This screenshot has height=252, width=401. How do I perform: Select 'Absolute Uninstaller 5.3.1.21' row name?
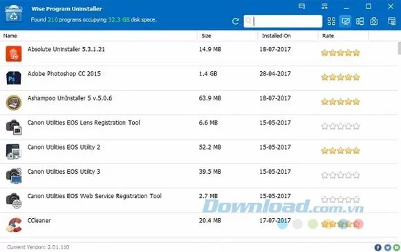tap(66, 49)
